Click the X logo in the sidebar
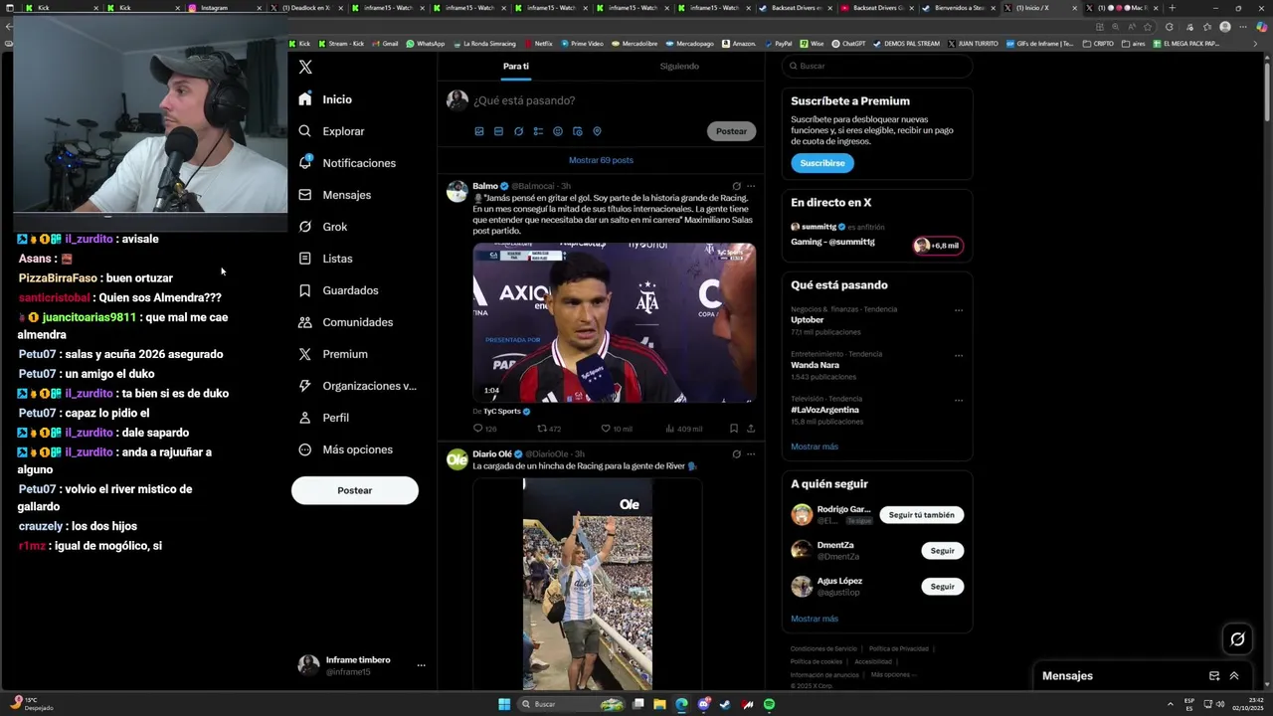Screen dimensions: 1273x716 tap(305, 67)
